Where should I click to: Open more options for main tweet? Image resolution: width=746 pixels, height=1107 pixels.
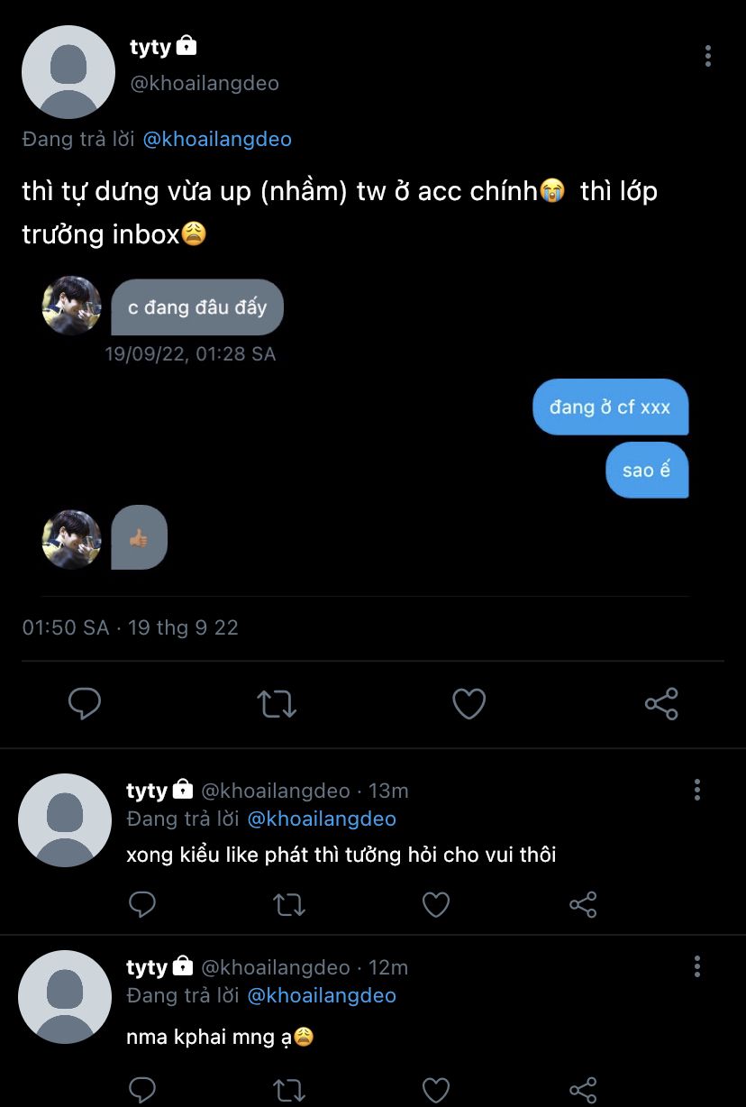(x=708, y=56)
